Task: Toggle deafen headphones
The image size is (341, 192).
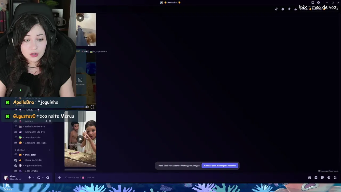Action: (x=39, y=178)
